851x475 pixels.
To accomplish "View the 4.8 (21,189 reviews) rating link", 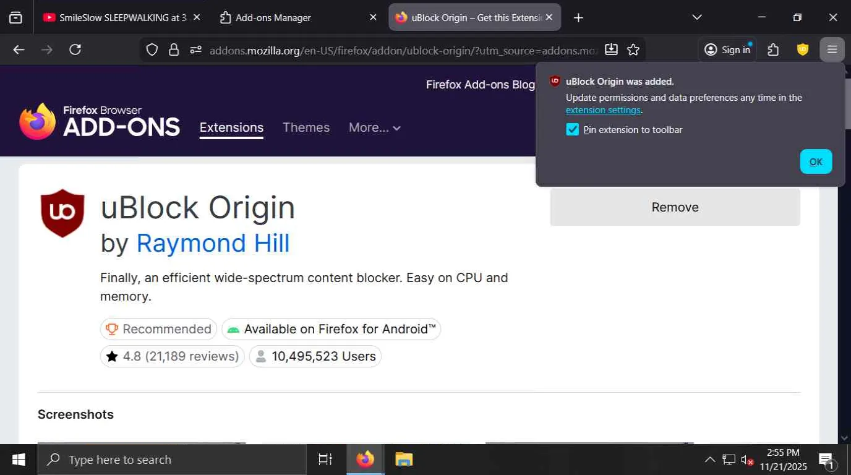I will tap(173, 356).
